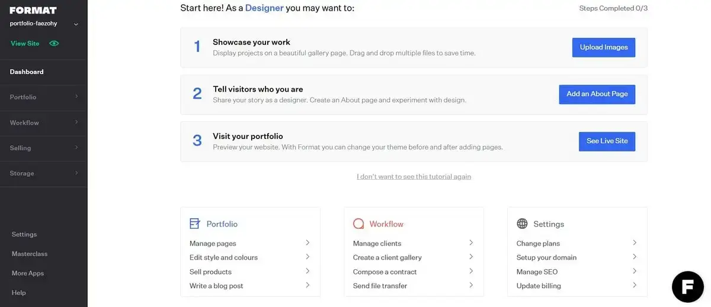Expand the Selling sidebar section
Screen dimensions: 711x307
[44, 148]
